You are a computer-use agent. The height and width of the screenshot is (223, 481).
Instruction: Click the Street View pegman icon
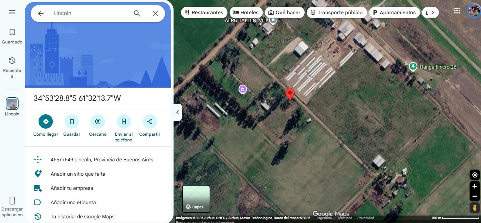(475, 208)
